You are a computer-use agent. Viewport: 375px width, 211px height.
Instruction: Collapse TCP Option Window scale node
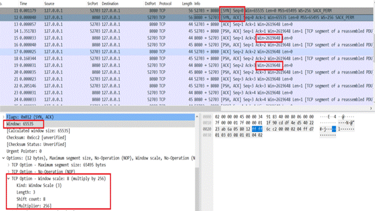coord(9,179)
